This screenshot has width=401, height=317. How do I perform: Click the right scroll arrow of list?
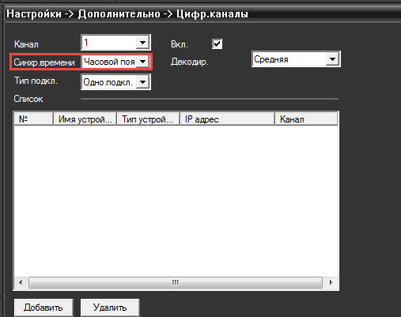pyautogui.click(x=331, y=283)
